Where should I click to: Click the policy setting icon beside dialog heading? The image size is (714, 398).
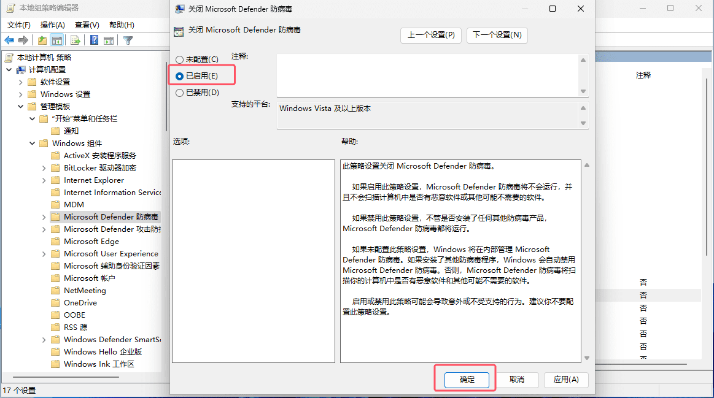pos(179,31)
